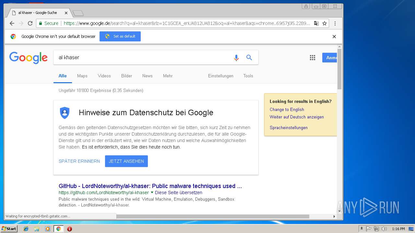Reload the current page

click(30, 23)
